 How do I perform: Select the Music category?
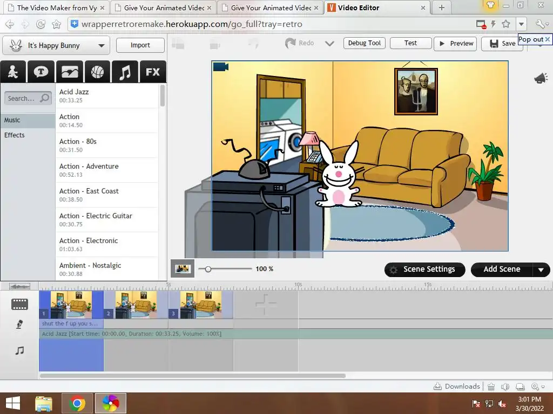[28, 120]
